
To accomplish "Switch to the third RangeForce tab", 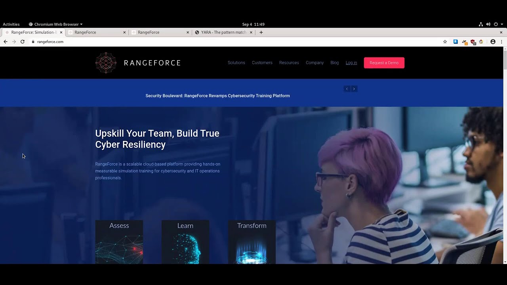I will point(160,32).
